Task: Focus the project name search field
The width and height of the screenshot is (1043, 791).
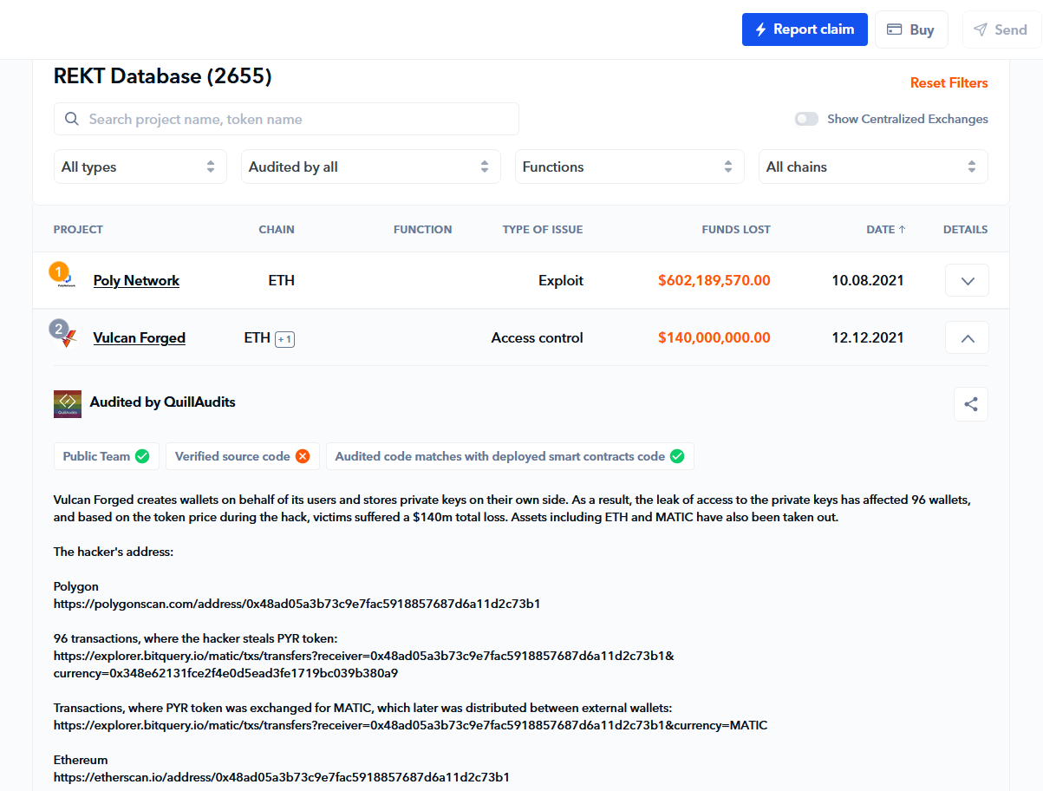Action: pos(286,119)
